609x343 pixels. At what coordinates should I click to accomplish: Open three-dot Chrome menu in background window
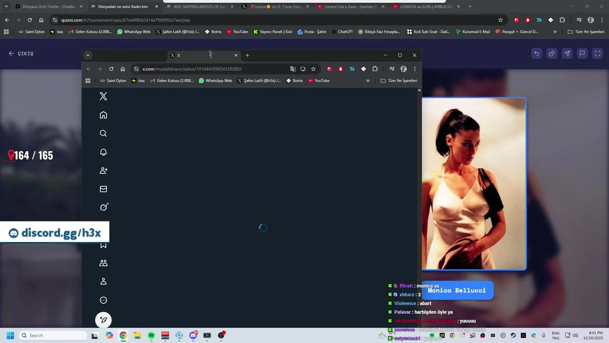[602, 20]
